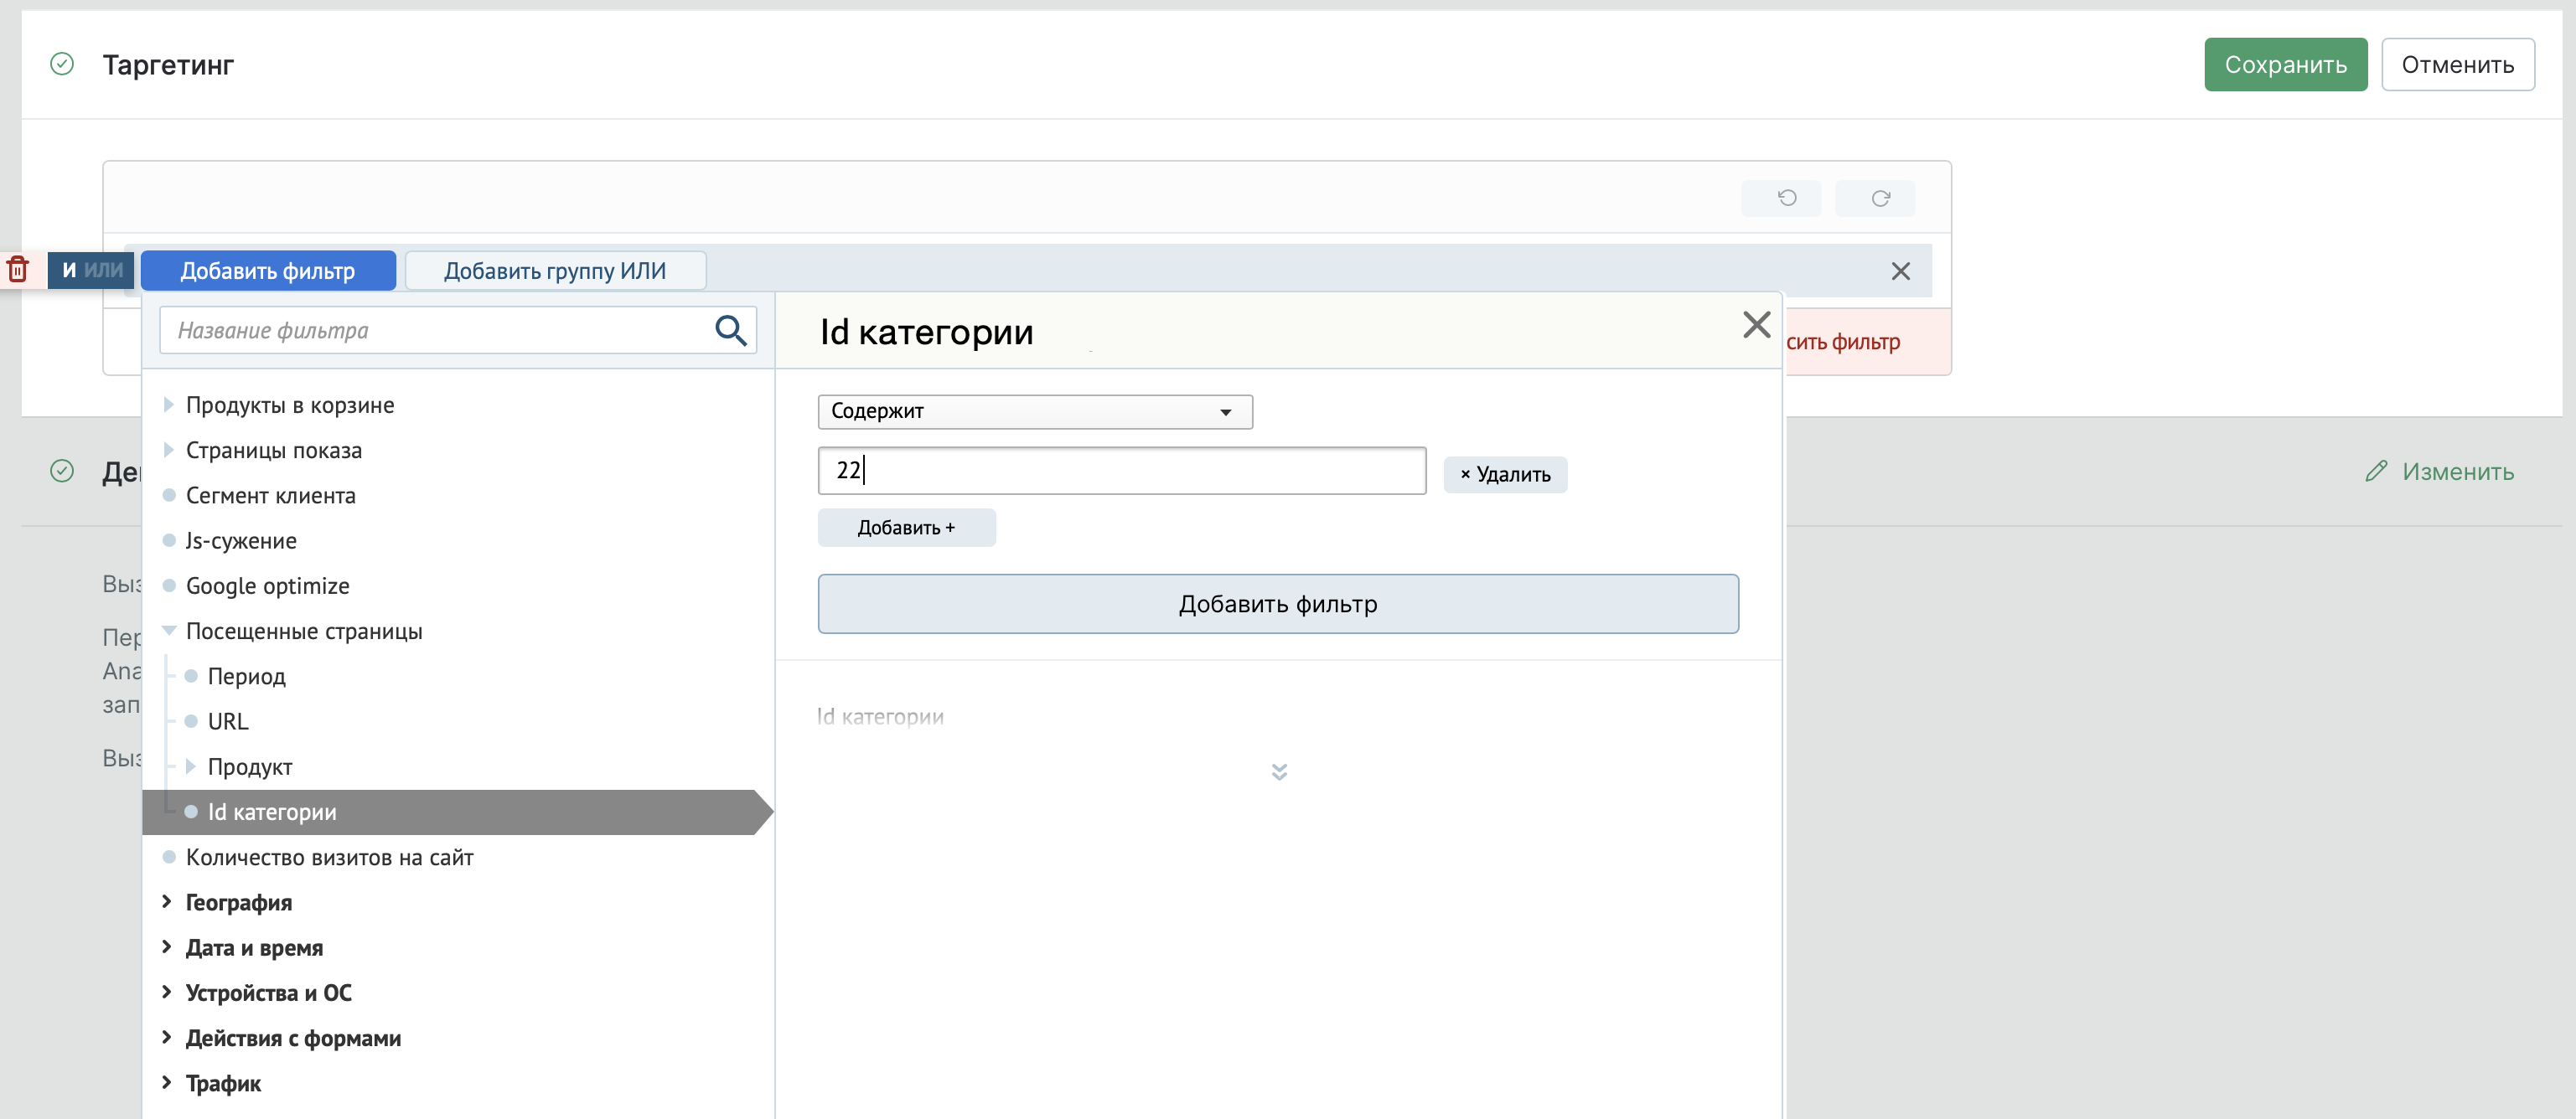Image resolution: width=2576 pixels, height=1119 pixels.
Task: Select the URL filter
Action: pyautogui.click(x=227, y=721)
